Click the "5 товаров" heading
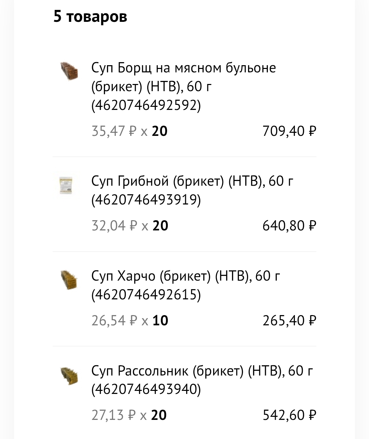 pos(90,16)
